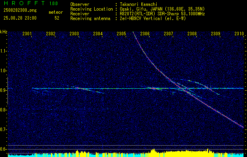Viewport: 247px width, 157px height.
Task: Click the 2303 time marker
Action: tap(74, 34)
